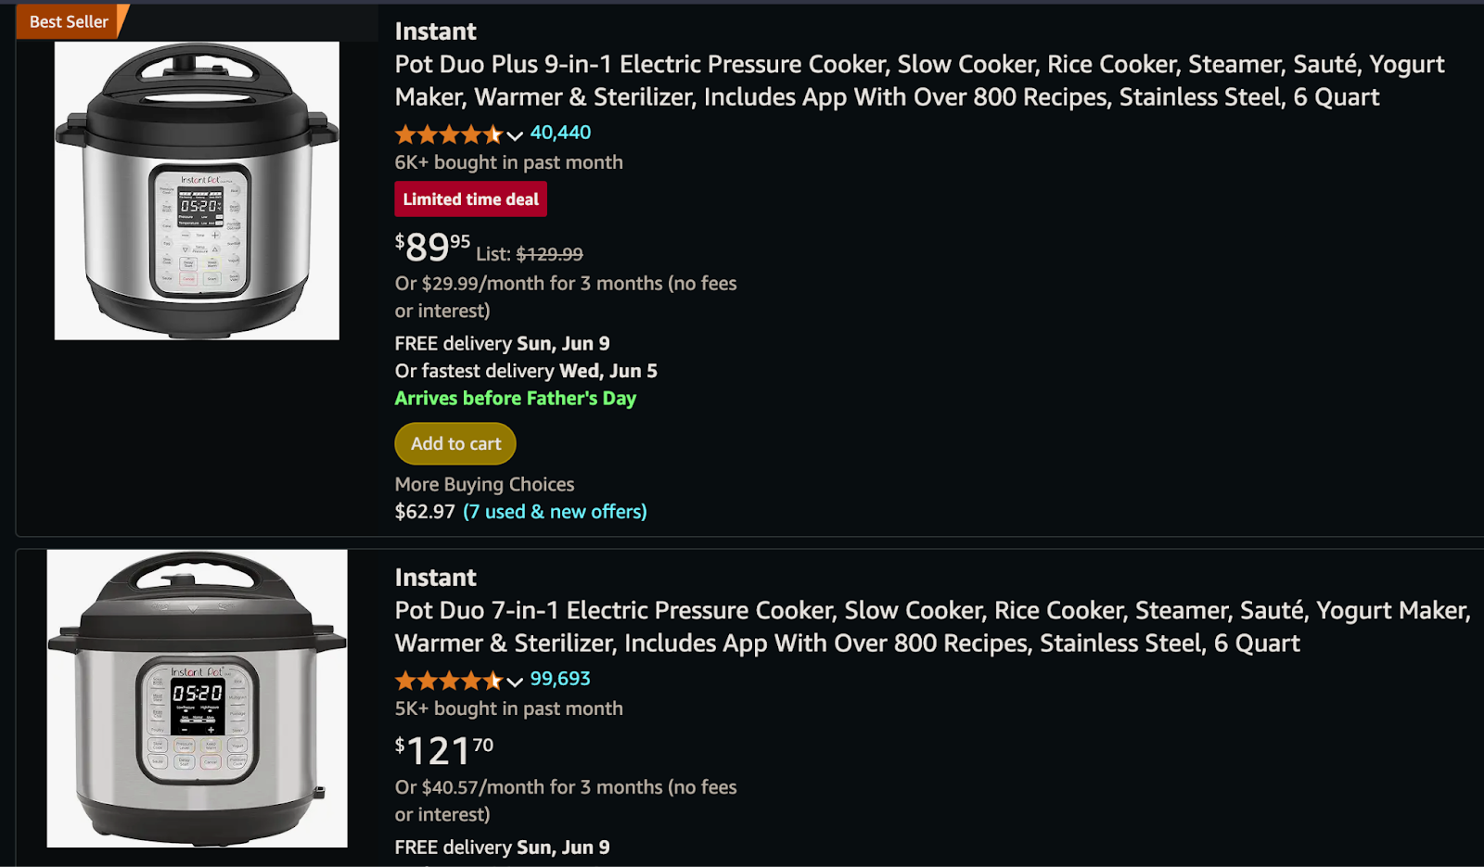Viewport: 1484px width, 867px height.
Task: Open the 40,440 ratings link
Action: coord(559,133)
